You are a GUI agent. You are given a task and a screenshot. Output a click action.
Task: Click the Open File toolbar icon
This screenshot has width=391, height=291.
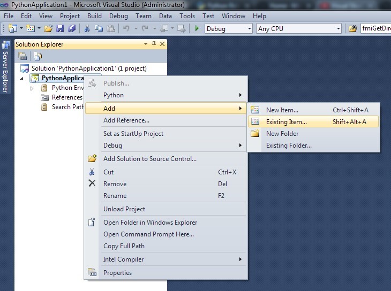click(x=48, y=29)
